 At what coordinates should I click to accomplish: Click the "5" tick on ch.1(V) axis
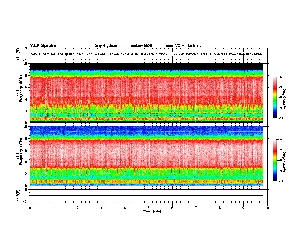[26, 48]
